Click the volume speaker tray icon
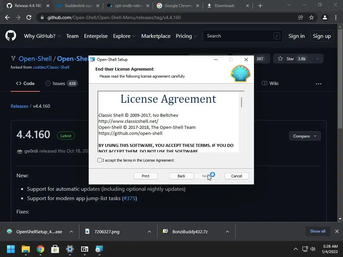The height and width of the screenshot is (257, 343). click(313, 249)
